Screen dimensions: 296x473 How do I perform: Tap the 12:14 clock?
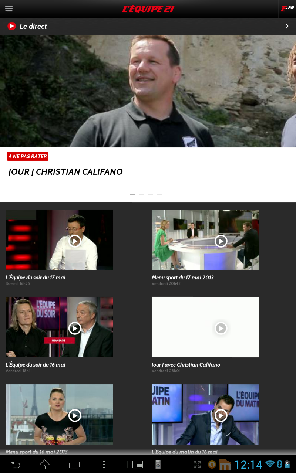249,465
